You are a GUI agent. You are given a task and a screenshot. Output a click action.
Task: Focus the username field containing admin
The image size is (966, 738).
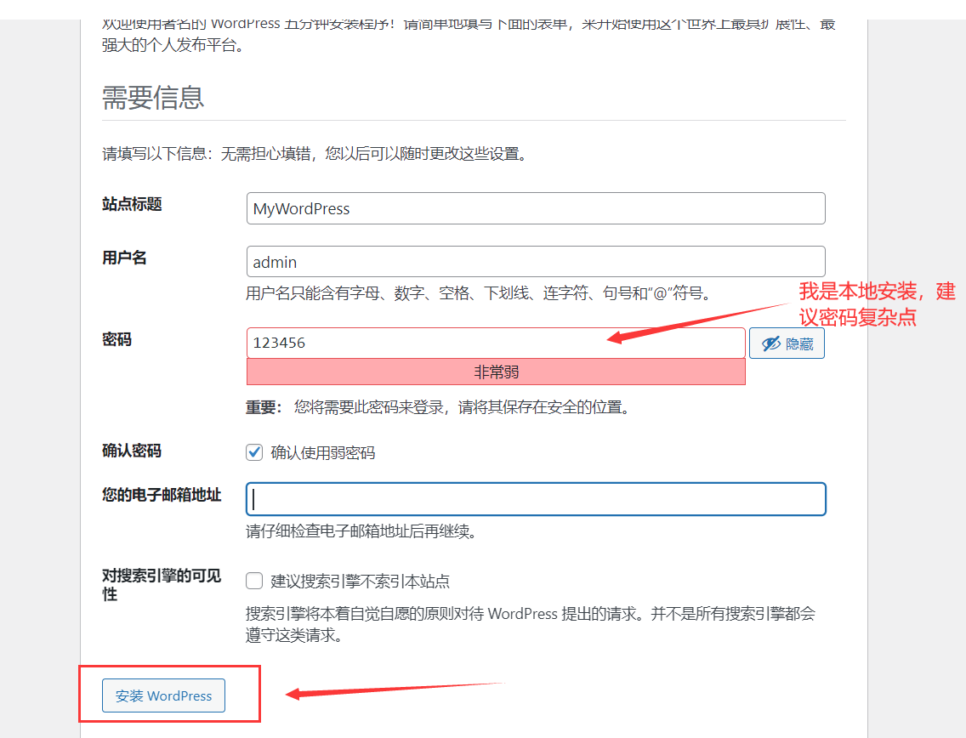(536, 262)
